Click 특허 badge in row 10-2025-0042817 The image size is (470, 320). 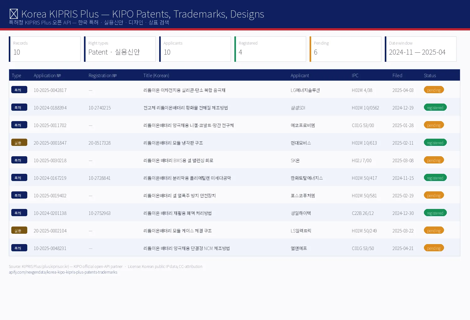click(x=19, y=90)
